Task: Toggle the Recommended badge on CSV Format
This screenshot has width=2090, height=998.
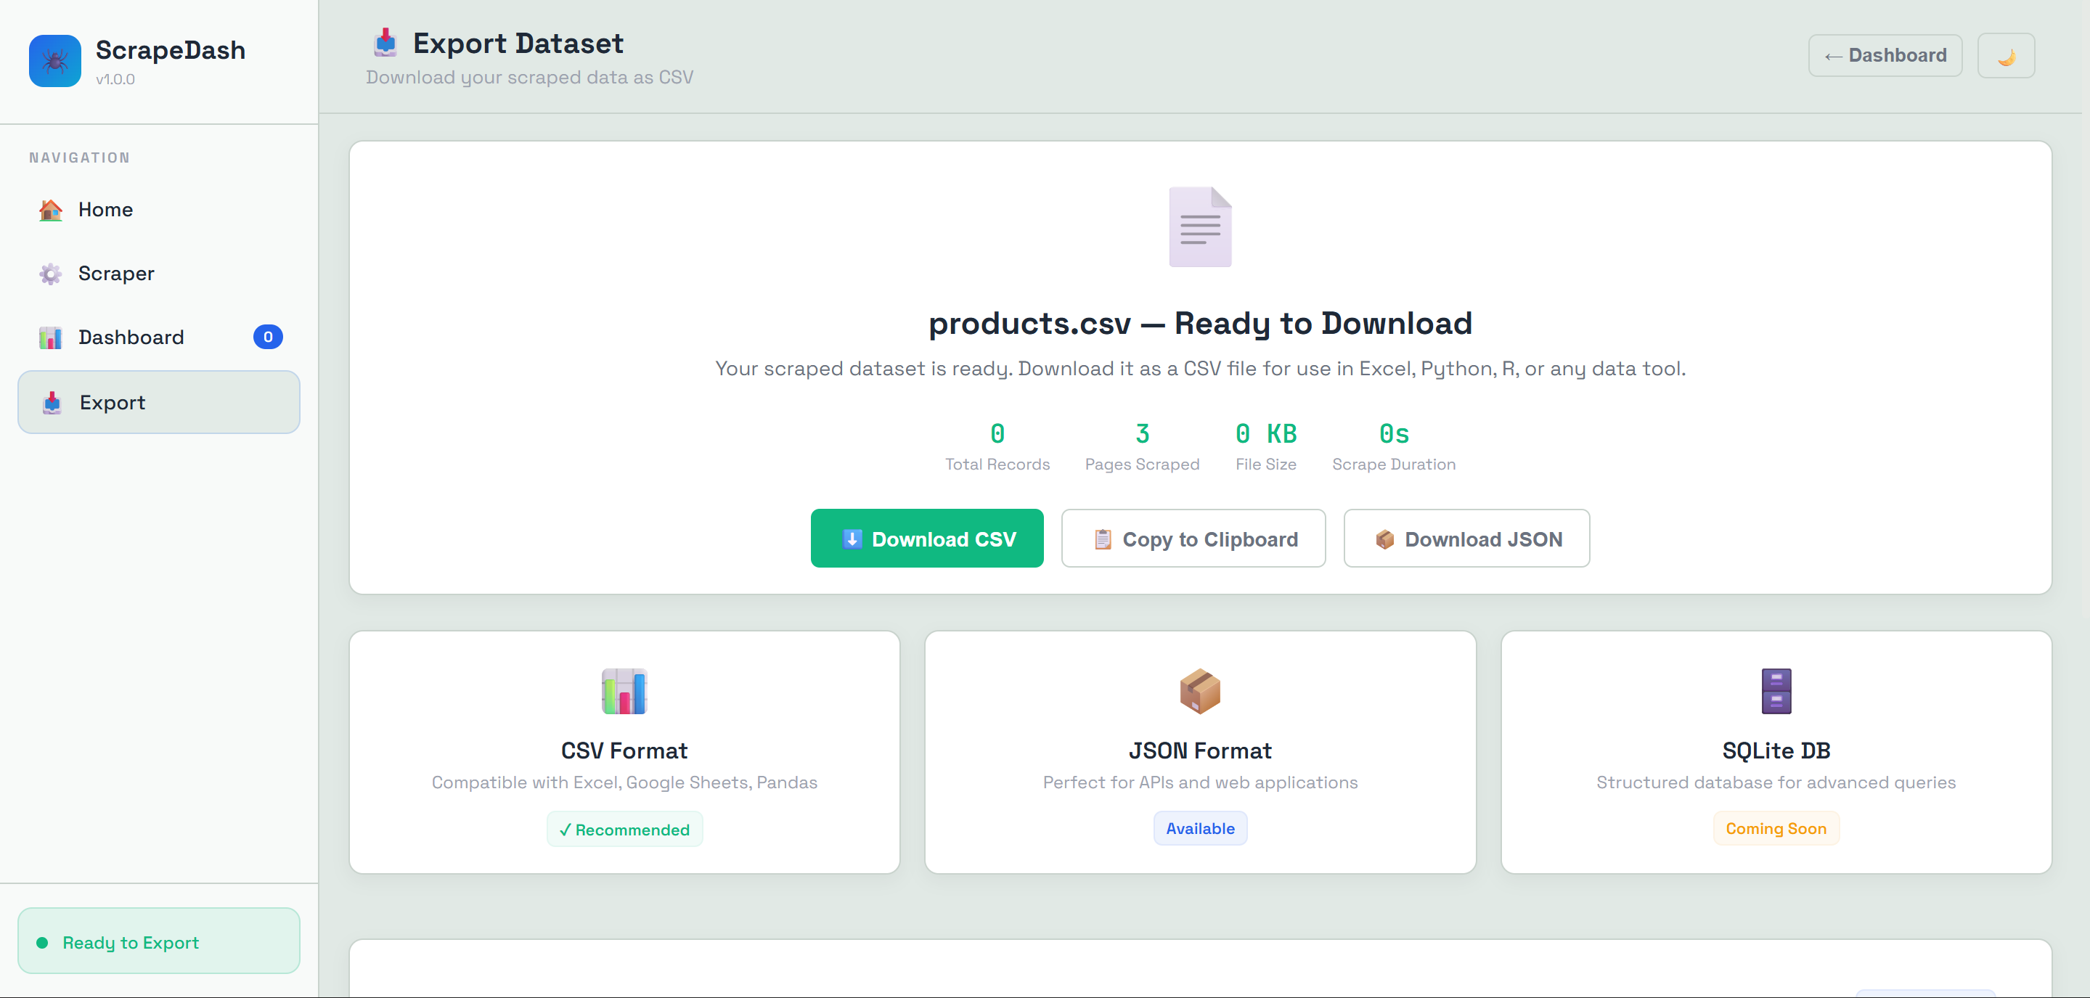Action: [x=624, y=828]
